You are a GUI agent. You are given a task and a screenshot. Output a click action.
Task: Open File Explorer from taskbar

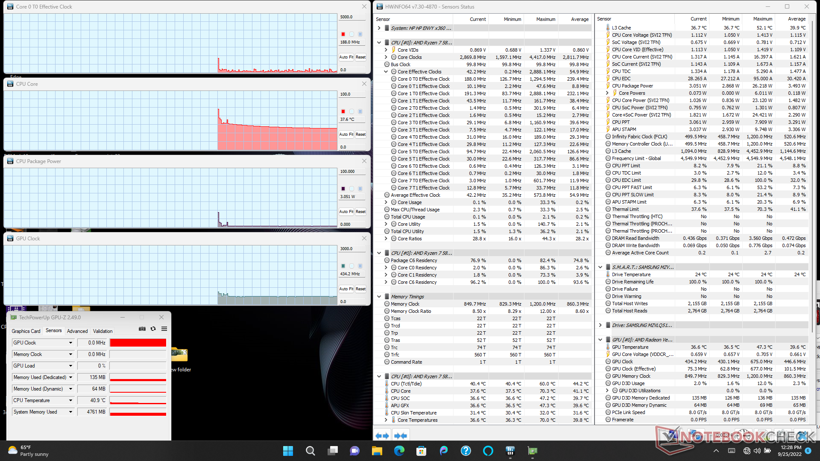[x=377, y=451]
